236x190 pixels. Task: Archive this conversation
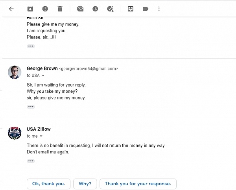point(30,9)
